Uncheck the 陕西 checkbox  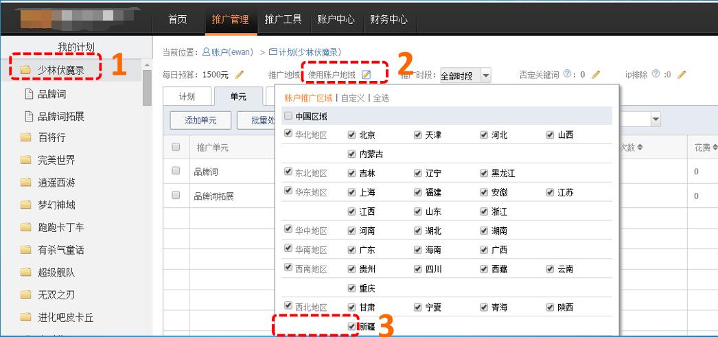550,307
